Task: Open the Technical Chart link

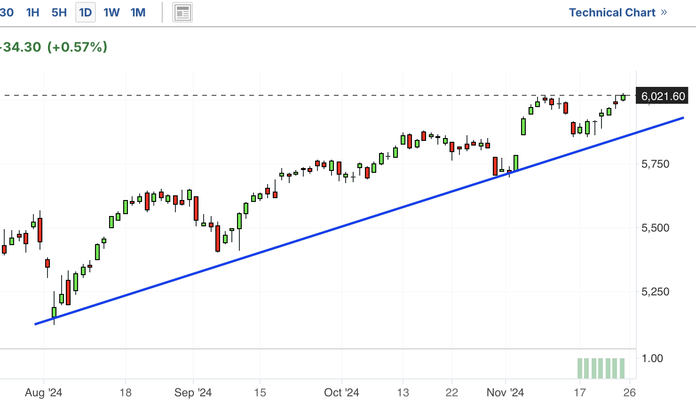Action: click(x=618, y=13)
